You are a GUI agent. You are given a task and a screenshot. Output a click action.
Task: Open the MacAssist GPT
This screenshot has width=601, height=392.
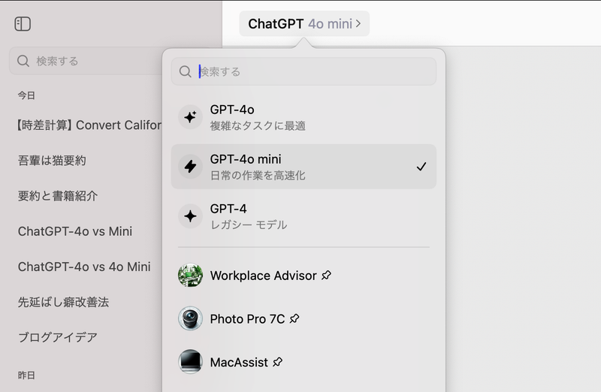tap(304, 362)
